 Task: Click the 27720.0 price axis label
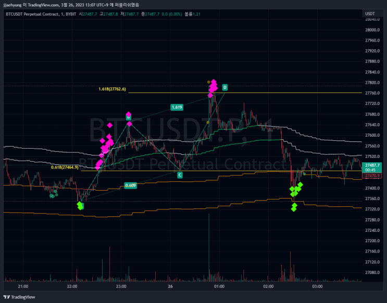(372, 103)
